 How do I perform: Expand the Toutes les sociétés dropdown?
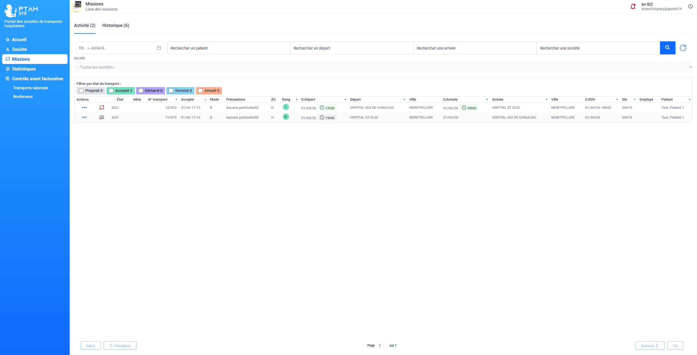[383, 67]
